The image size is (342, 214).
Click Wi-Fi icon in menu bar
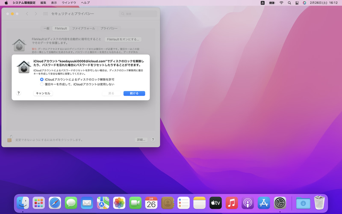click(281, 3)
